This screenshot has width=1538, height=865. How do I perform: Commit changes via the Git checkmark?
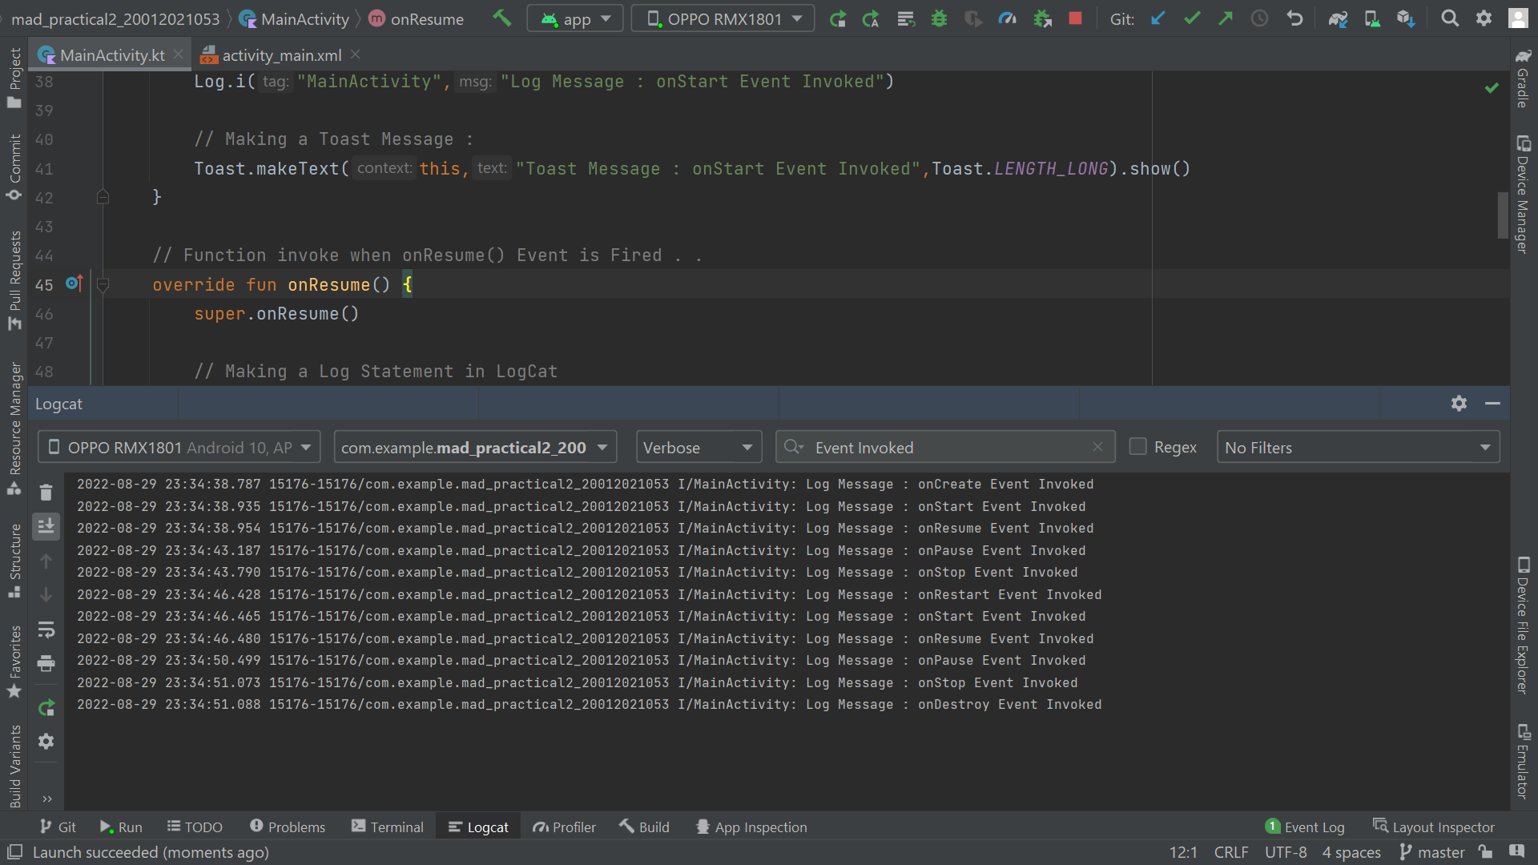[1192, 18]
